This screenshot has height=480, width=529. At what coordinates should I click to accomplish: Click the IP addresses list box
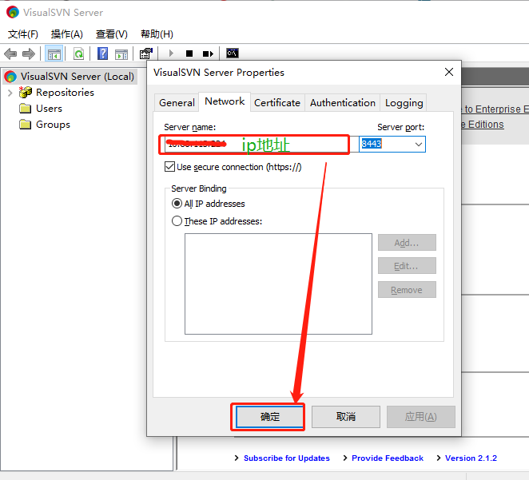pos(278,284)
